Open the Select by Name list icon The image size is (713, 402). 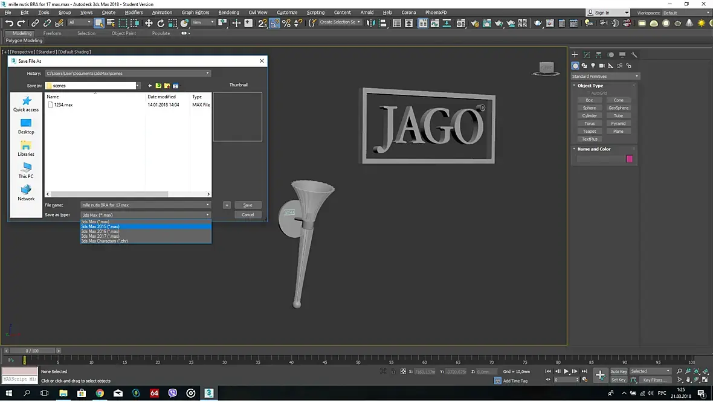(x=111, y=23)
